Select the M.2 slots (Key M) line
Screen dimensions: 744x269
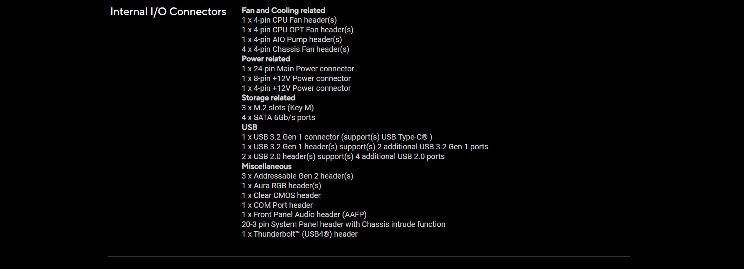coord(278,108)
